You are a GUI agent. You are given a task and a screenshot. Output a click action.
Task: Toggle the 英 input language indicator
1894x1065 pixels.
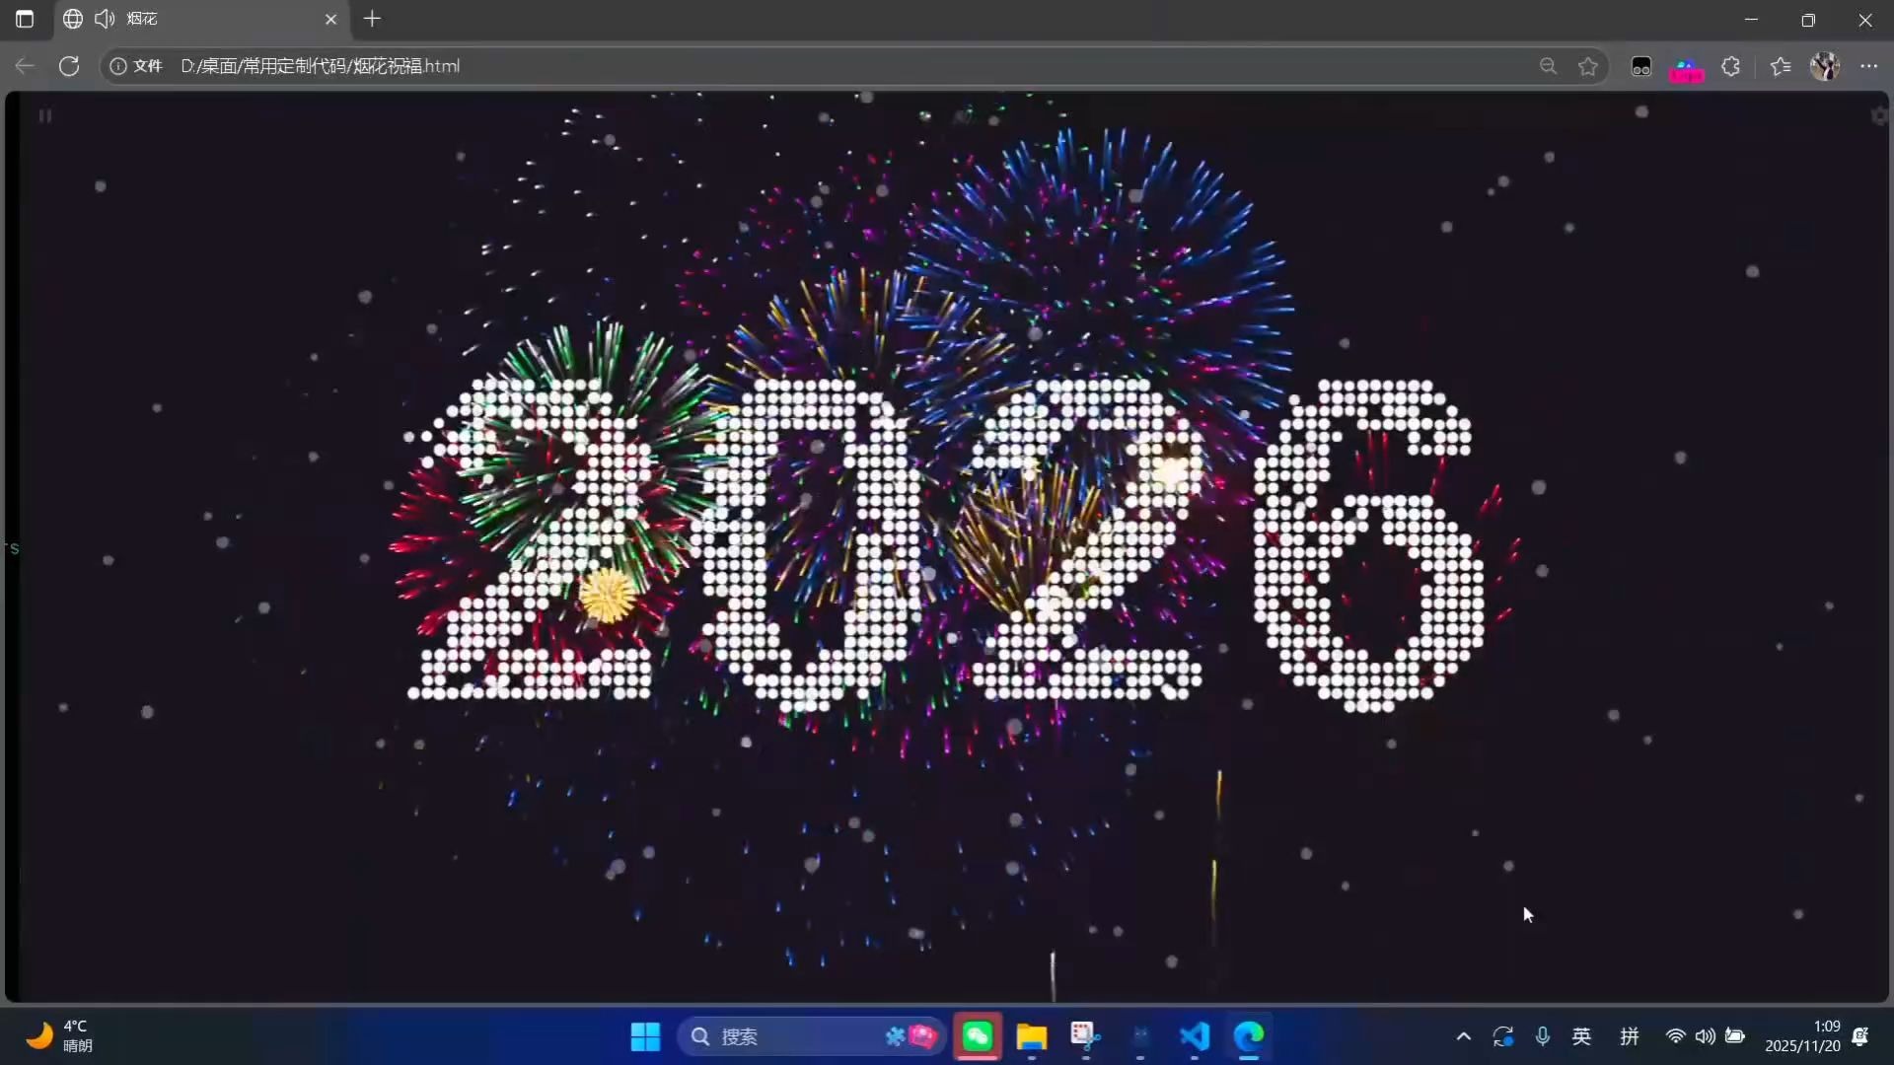1581,1036
